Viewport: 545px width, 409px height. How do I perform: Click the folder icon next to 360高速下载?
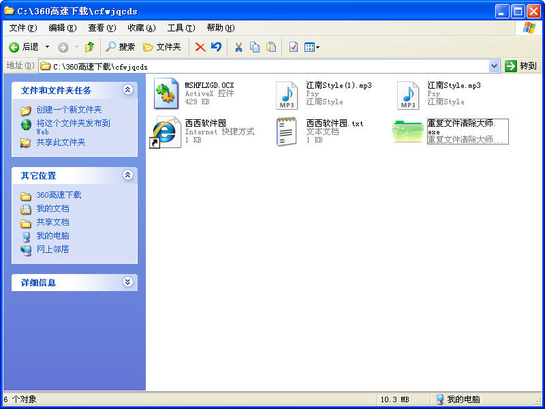click(26, 196)
